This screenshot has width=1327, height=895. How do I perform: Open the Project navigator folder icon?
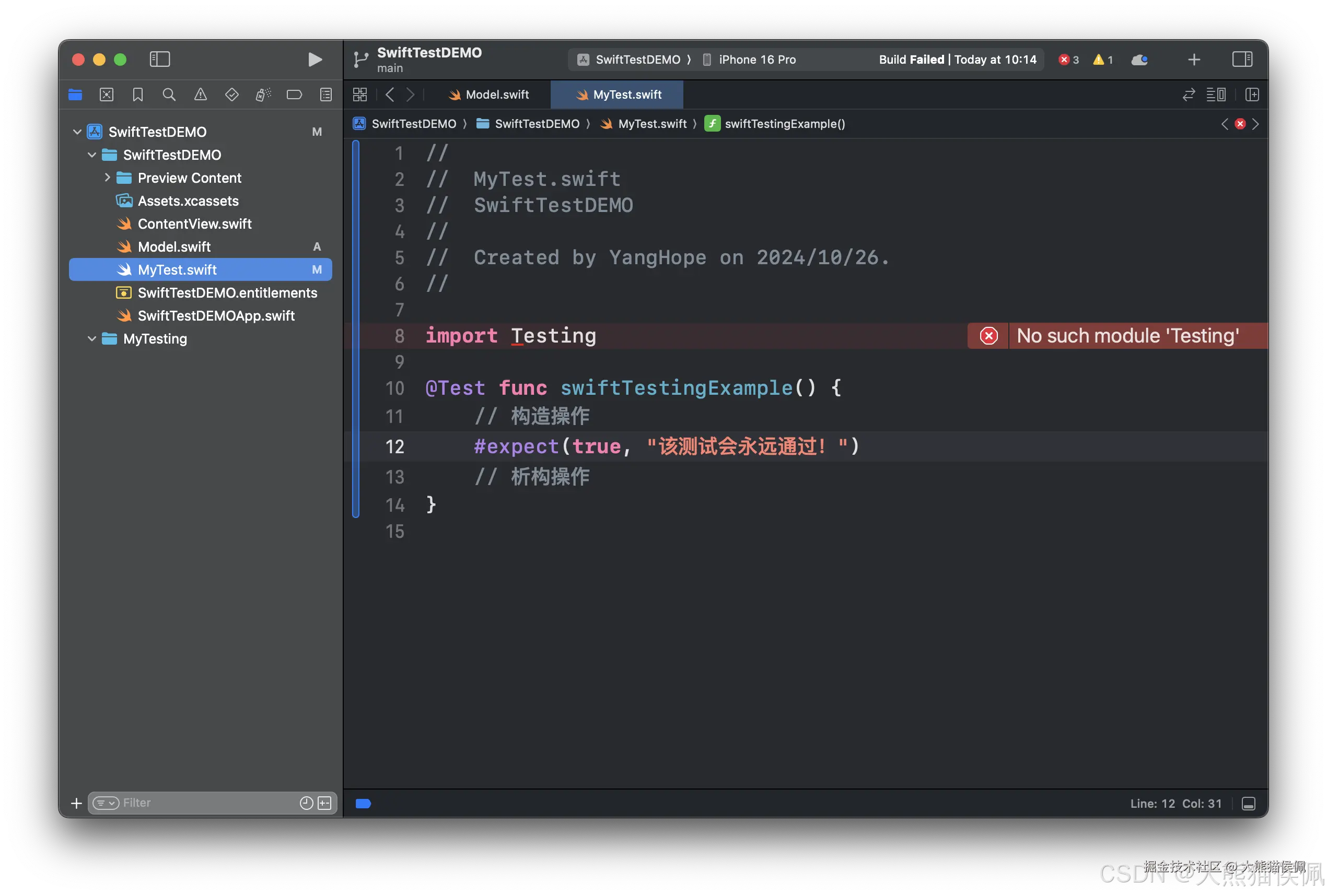point(75,95)
